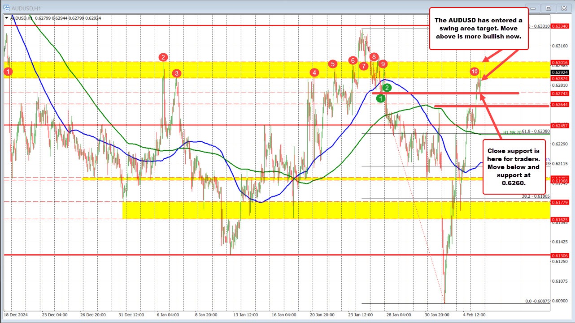Select the 0.61625 red price tag
Viewport: 575px width, 323px height.
coord(560,219)
